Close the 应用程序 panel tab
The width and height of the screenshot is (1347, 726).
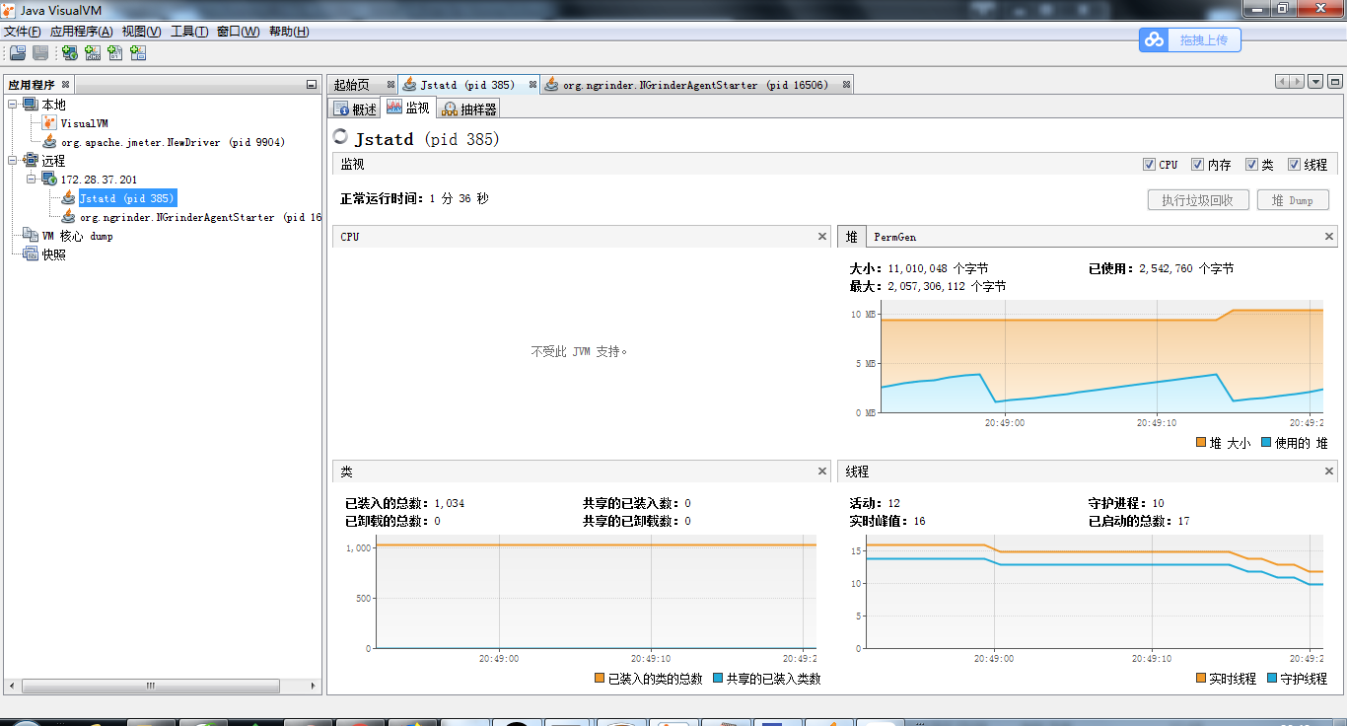[66, 85]
